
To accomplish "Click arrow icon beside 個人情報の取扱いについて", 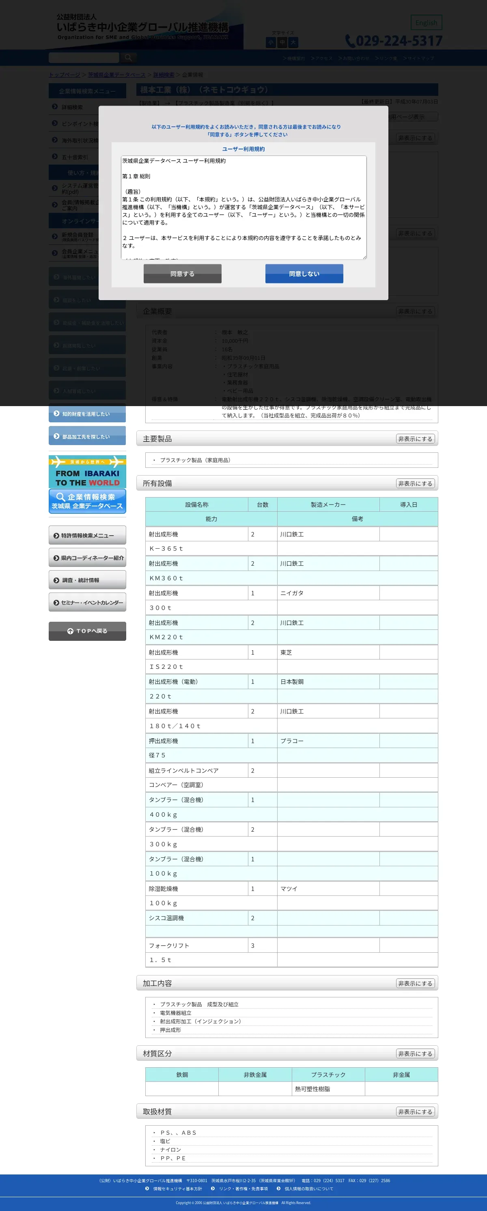I will click(x=279, y=1188).
